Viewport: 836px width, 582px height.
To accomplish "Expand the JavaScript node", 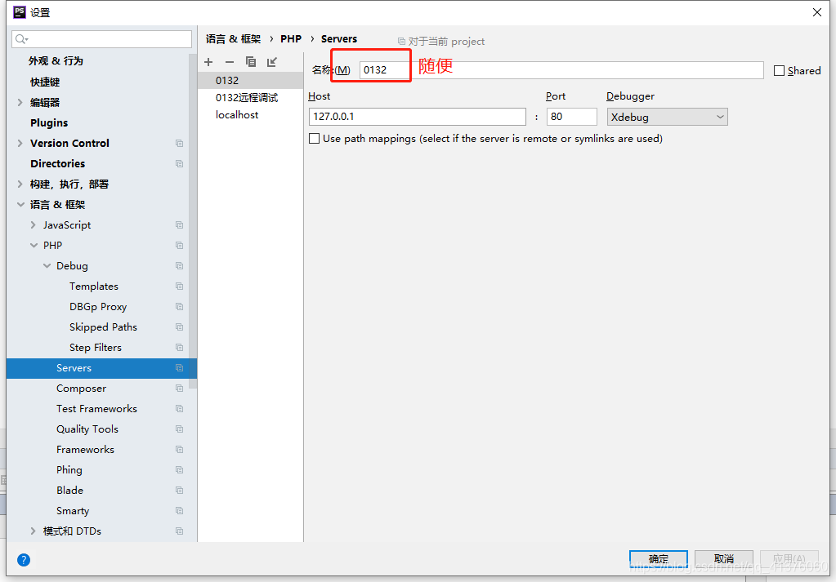I will pyautogui.click(x=34, y=225).
